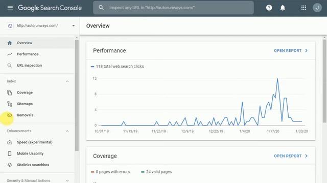Open the hamburger navigation menu
The image size is (327, 183).
point(10,8)
